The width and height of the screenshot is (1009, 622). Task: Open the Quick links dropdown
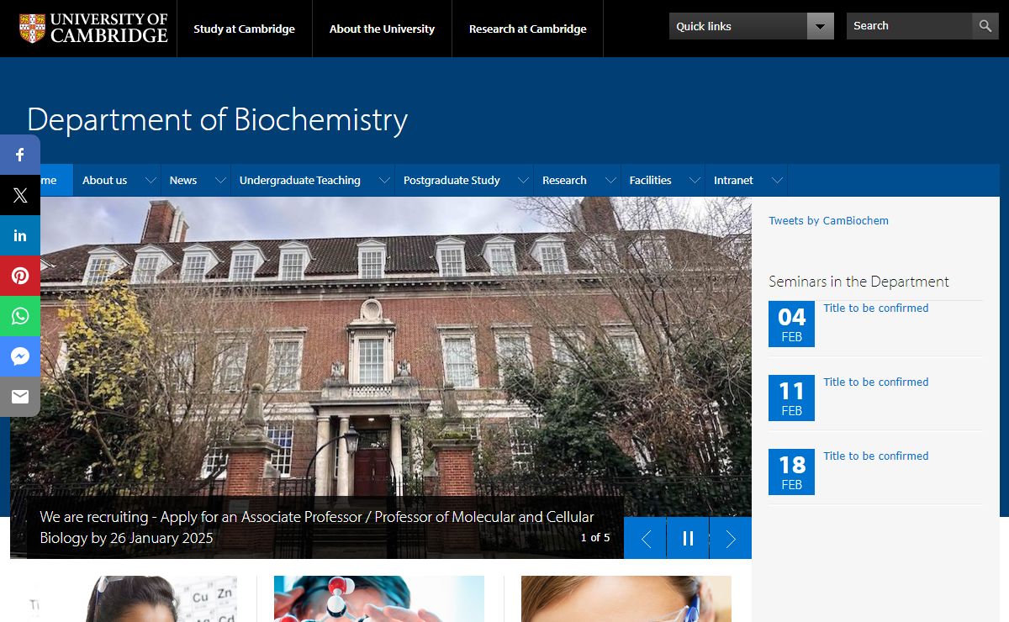(752, 26)
